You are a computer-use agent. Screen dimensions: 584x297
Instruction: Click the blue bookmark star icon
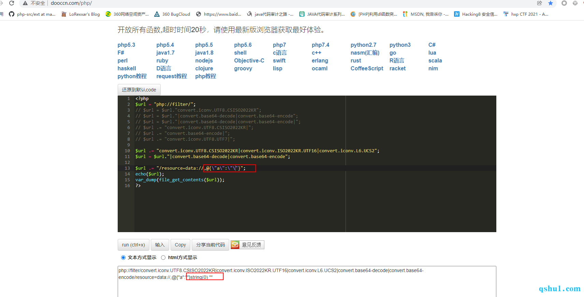tap(551, 3)
